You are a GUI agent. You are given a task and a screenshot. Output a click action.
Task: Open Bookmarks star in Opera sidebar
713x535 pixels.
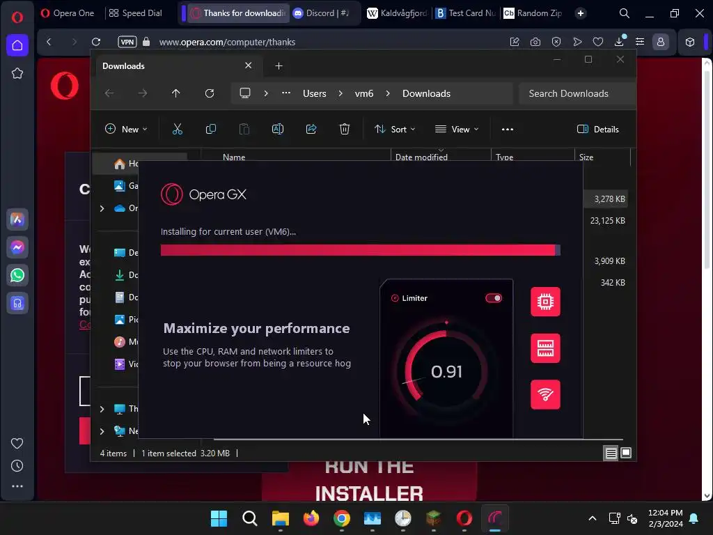[17, 73]
